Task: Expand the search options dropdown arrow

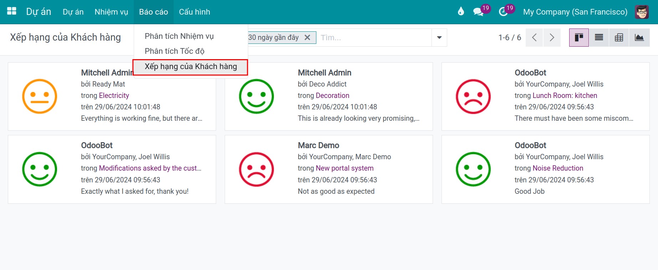Action: point(439,37)
